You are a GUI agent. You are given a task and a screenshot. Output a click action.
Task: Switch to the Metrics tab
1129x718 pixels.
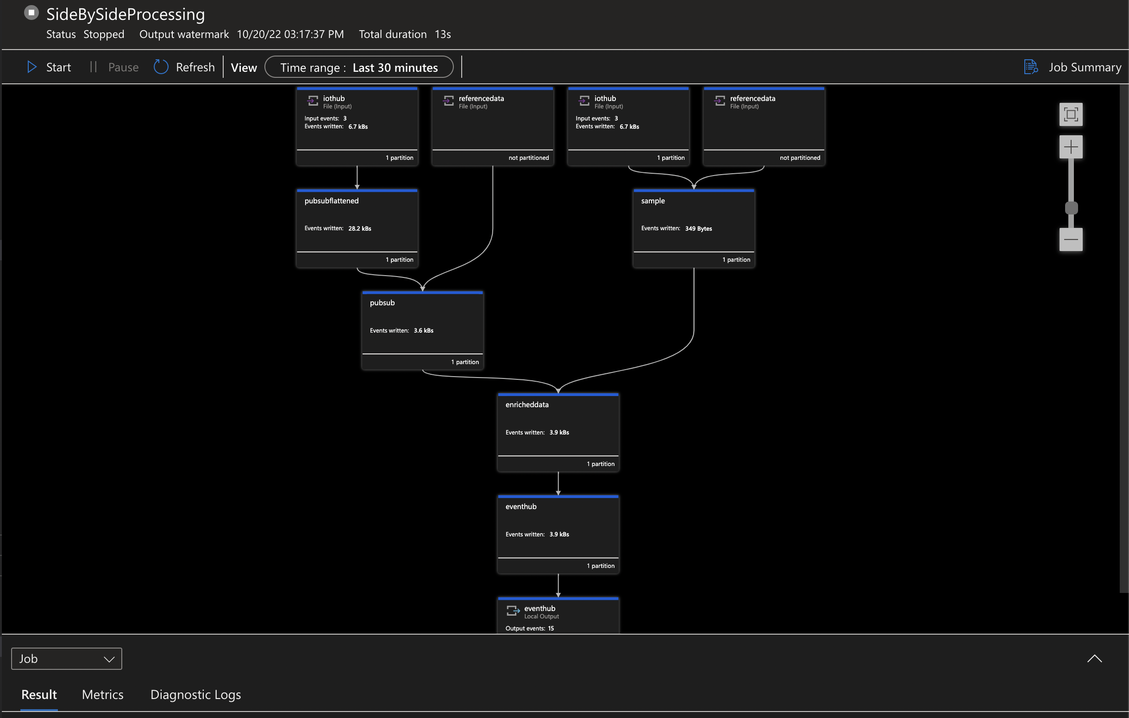pyautogui.click(x=103, y=694)
